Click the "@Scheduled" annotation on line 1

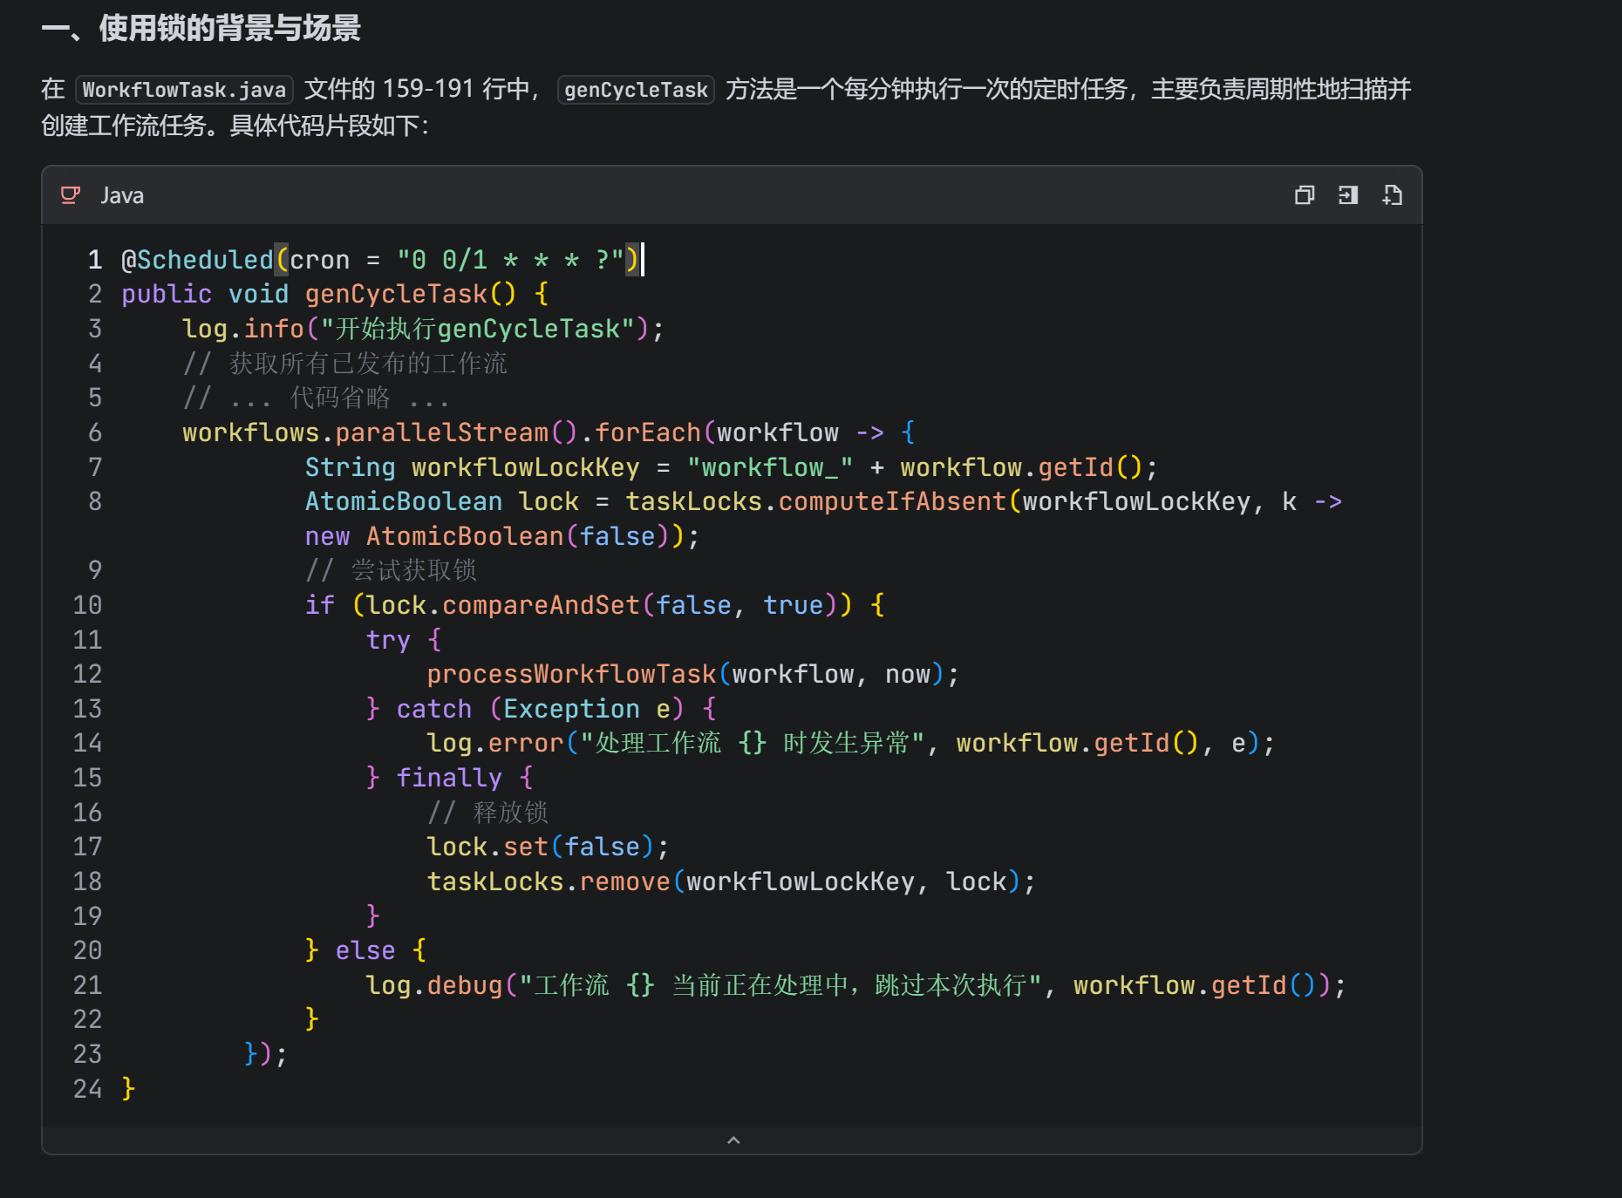pos(197,260)
